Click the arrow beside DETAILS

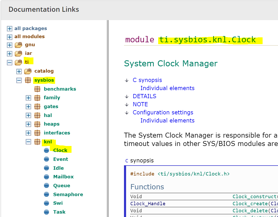pyautogui.click(x=127, y=97)
